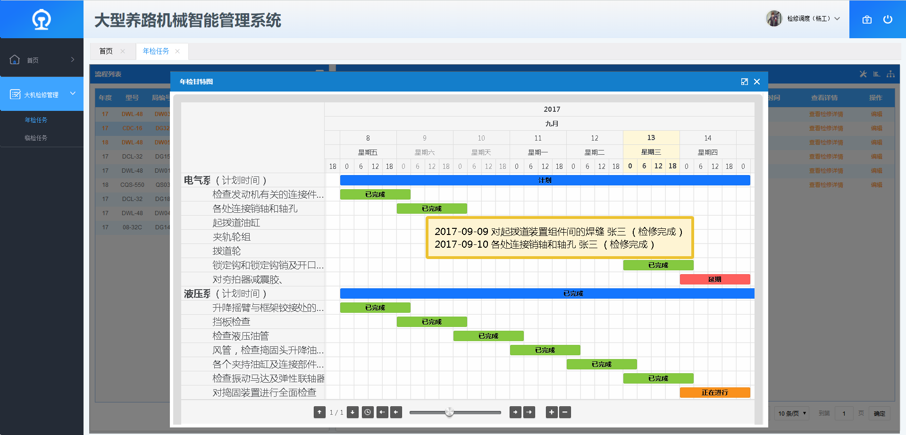
Task: Open the user 检修调度 dropdown menu
Action: (837, 19)
